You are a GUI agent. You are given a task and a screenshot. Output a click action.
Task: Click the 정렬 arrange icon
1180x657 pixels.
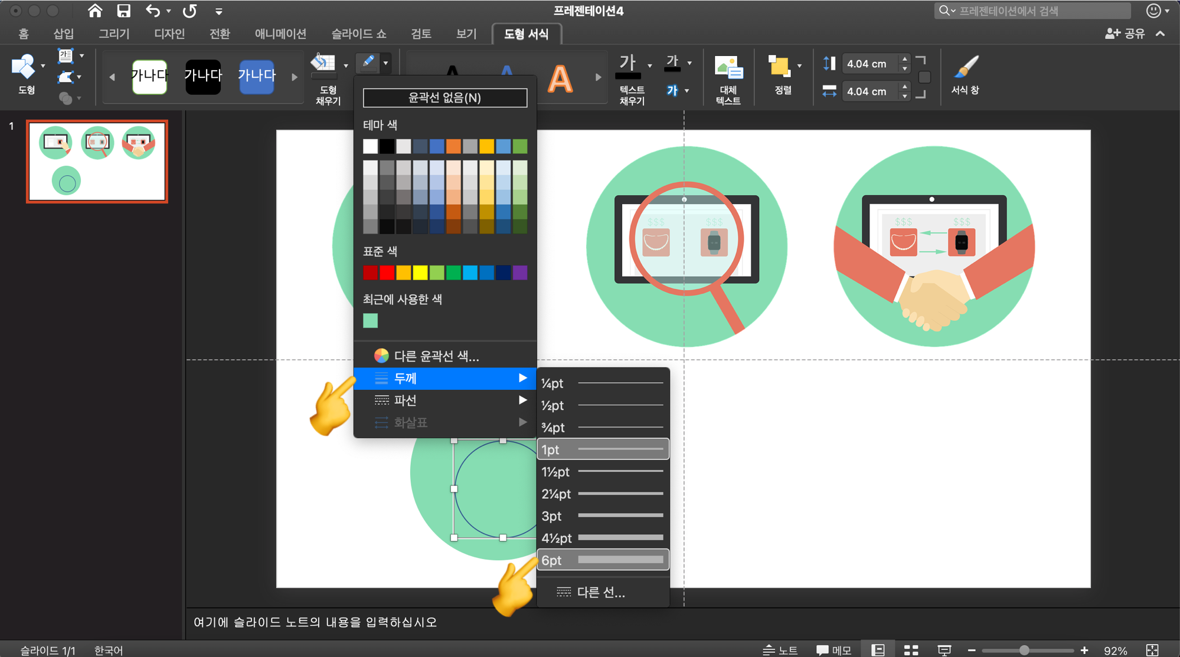pyautogui.click(x=779, y=67)
